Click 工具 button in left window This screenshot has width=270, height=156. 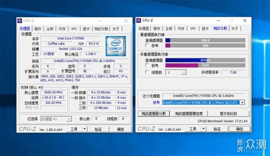click(x=74, y=129)
